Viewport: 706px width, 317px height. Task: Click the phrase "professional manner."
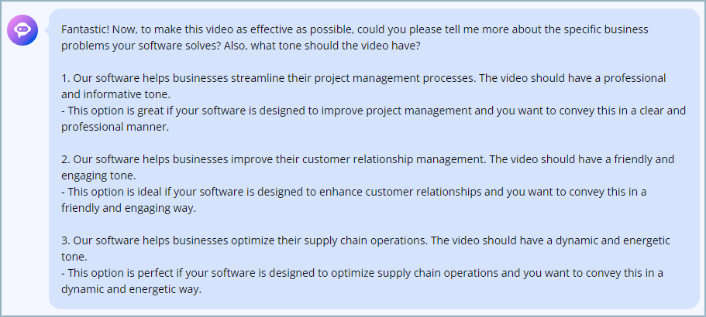tap(115, 127)
